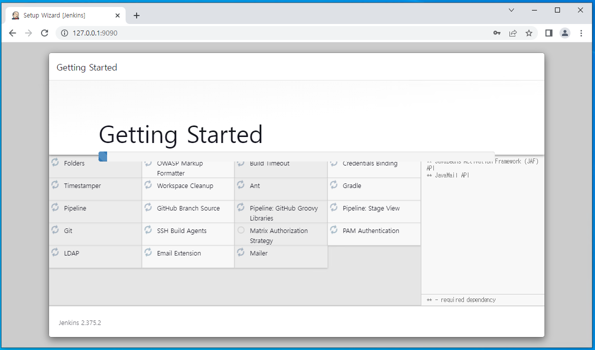Click the SSH Build Agents label
The height and width of the screenshot is (350, 595).
click(x=181, y=230)
